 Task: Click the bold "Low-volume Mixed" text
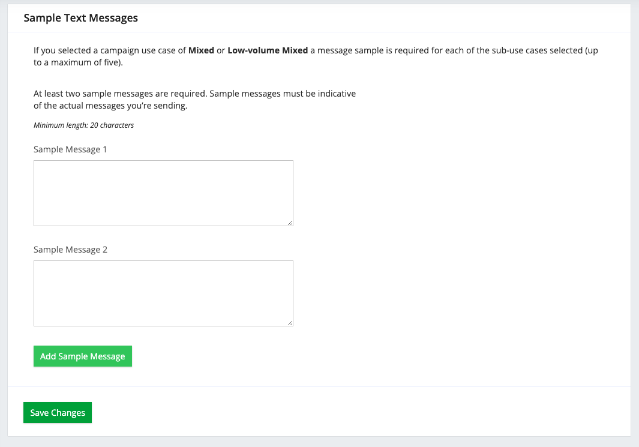point(268,50)
